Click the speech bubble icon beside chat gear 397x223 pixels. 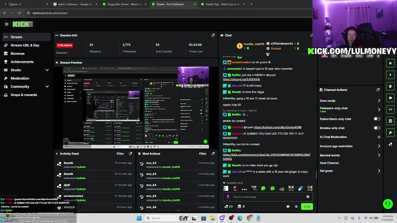click(x=288, y=207)
